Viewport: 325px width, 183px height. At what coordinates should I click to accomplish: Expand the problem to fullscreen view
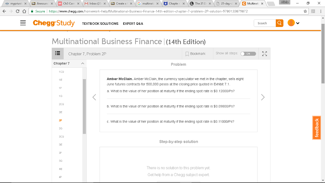[x=264, y=54]
